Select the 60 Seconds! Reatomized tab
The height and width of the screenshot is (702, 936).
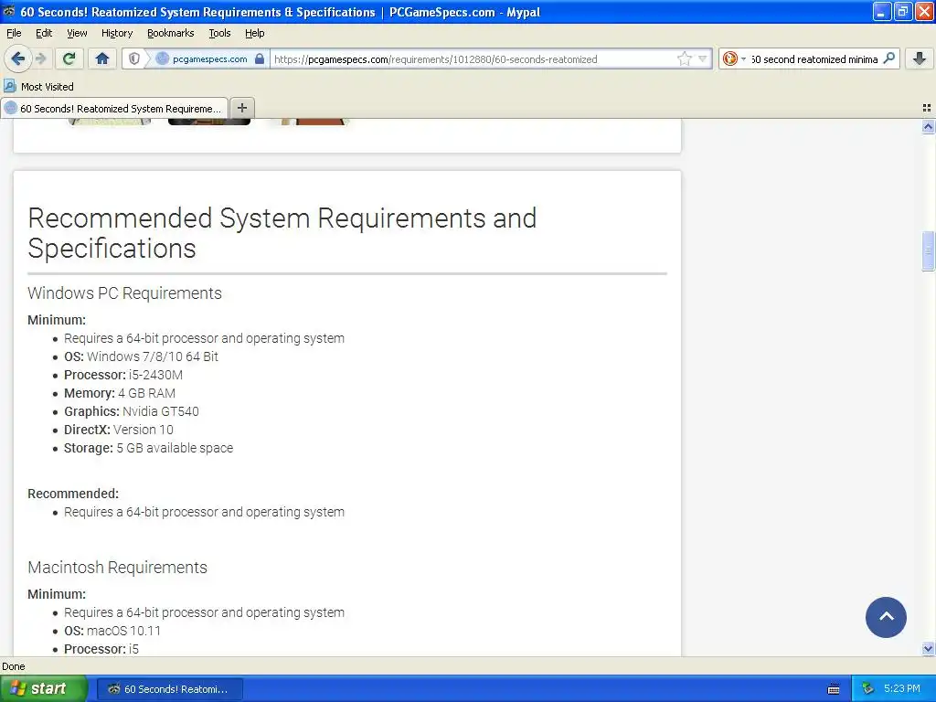tap(114, 109)
